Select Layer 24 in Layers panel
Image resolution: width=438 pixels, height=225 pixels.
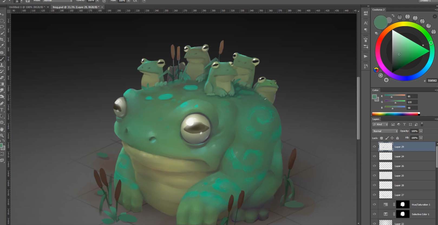(403, 156)
